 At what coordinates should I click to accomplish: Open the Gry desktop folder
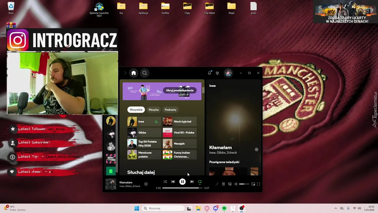click(x=121, y=8)
